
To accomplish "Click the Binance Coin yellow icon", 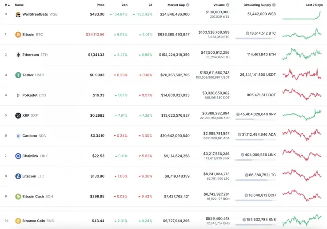I will [x=18, y=221].
